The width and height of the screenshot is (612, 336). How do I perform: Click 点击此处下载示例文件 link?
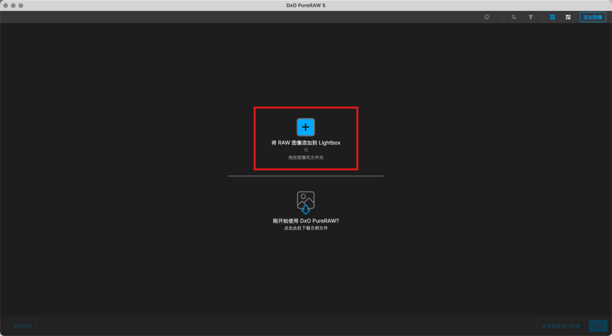[306, 228]
